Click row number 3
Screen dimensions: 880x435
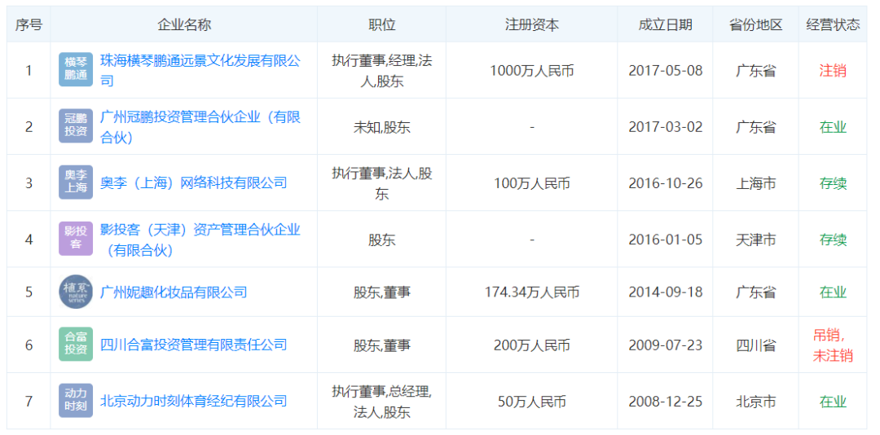point(29,183)
